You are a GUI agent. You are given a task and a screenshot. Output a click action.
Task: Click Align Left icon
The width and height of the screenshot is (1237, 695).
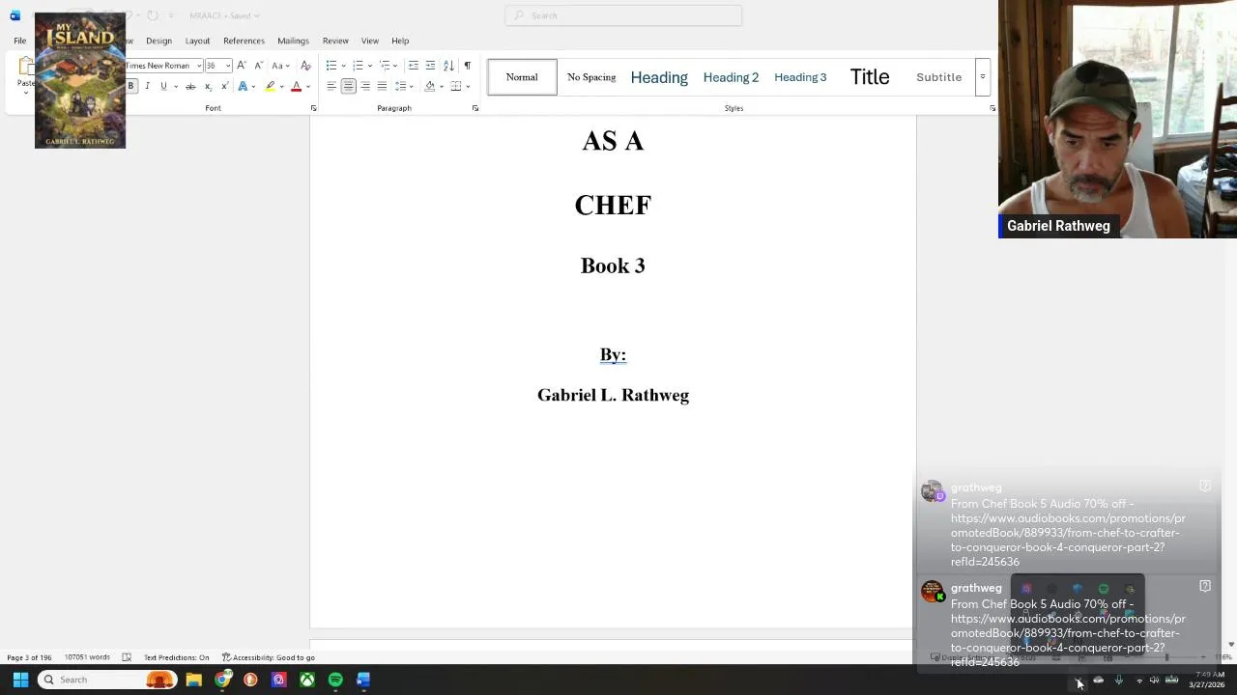coord(331,86)
